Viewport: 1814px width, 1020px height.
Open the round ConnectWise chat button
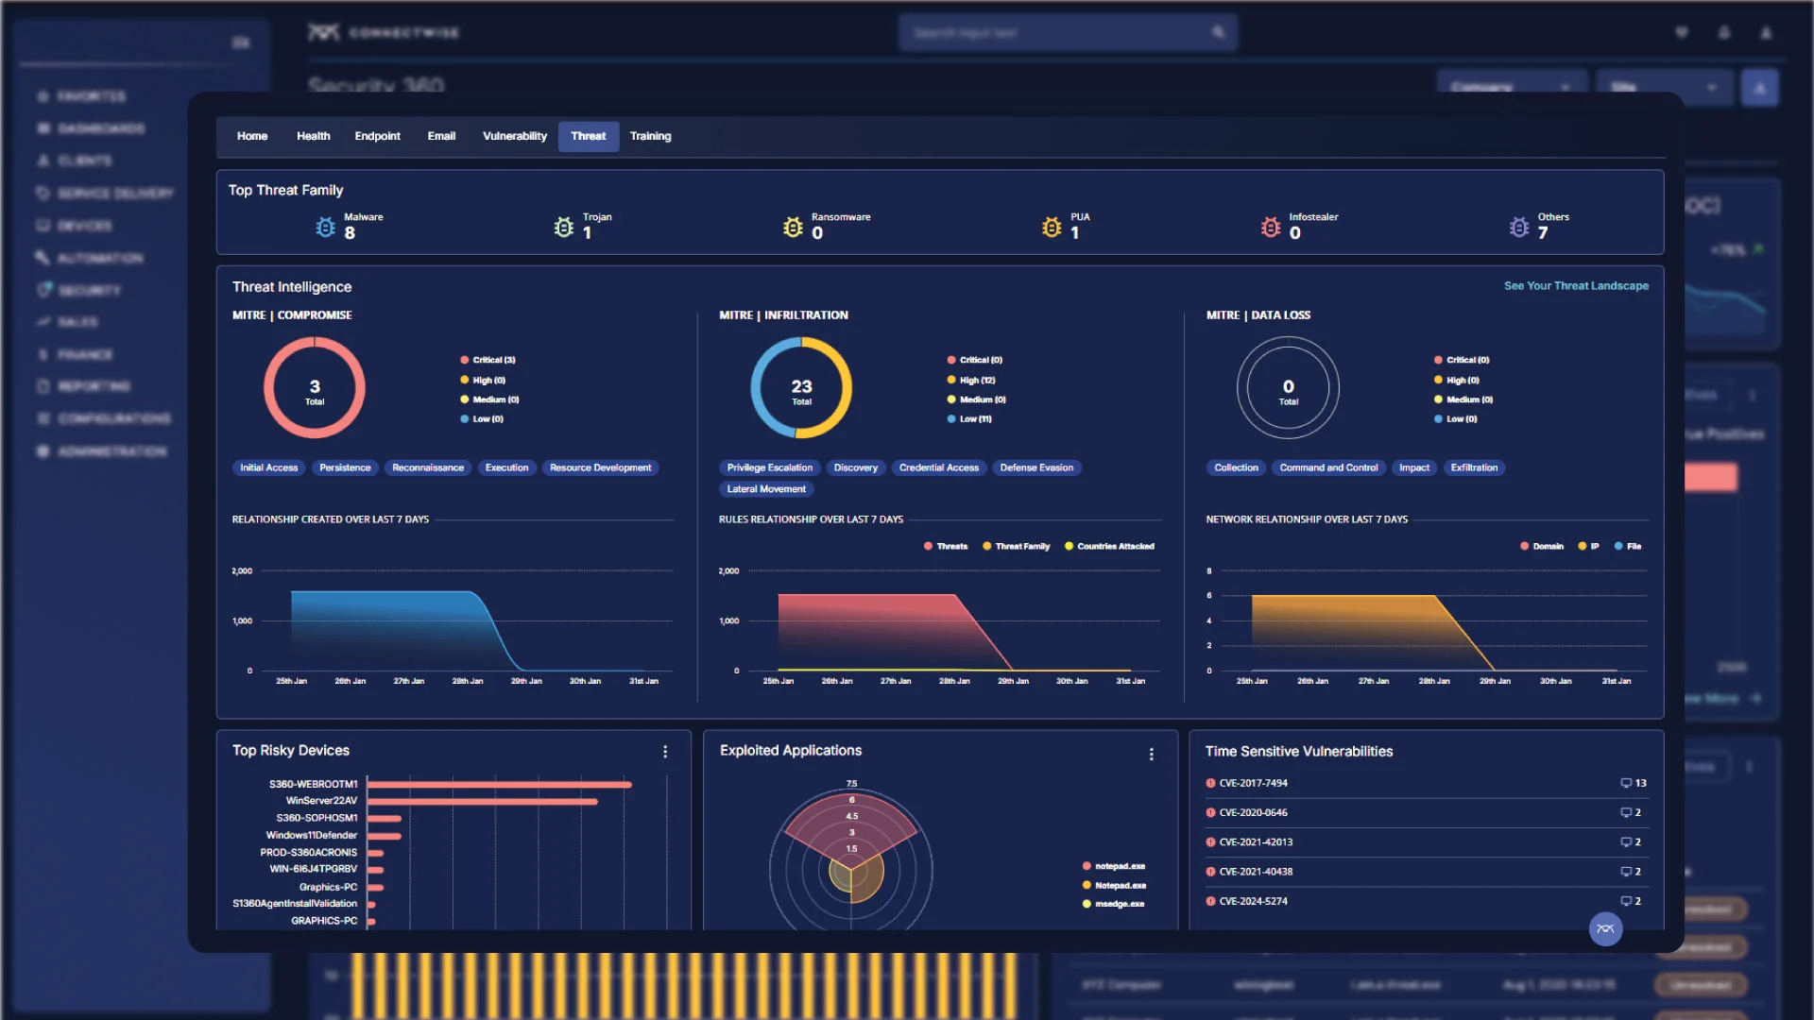click(x=1605, y=928)
